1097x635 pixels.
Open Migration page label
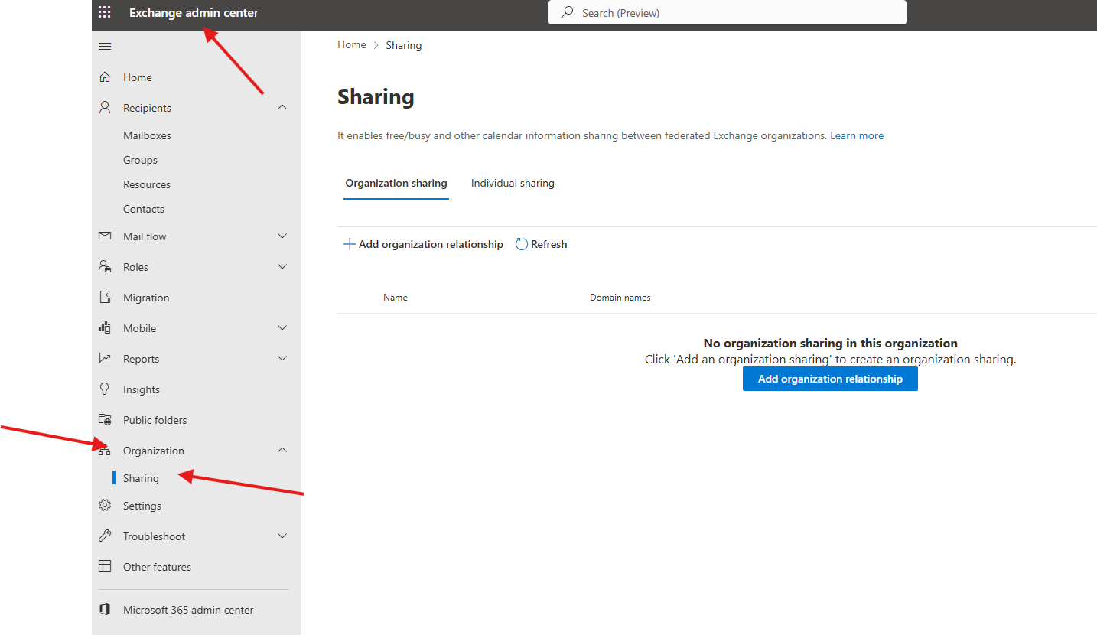pyautogui.click(x=146, y=298)
